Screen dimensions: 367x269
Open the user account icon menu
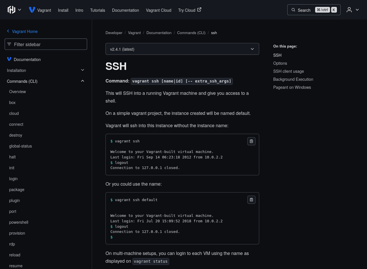(x=349, y=10)
